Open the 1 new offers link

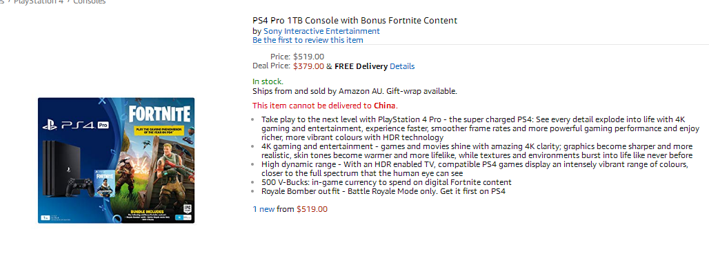click(x=263, y=209)
